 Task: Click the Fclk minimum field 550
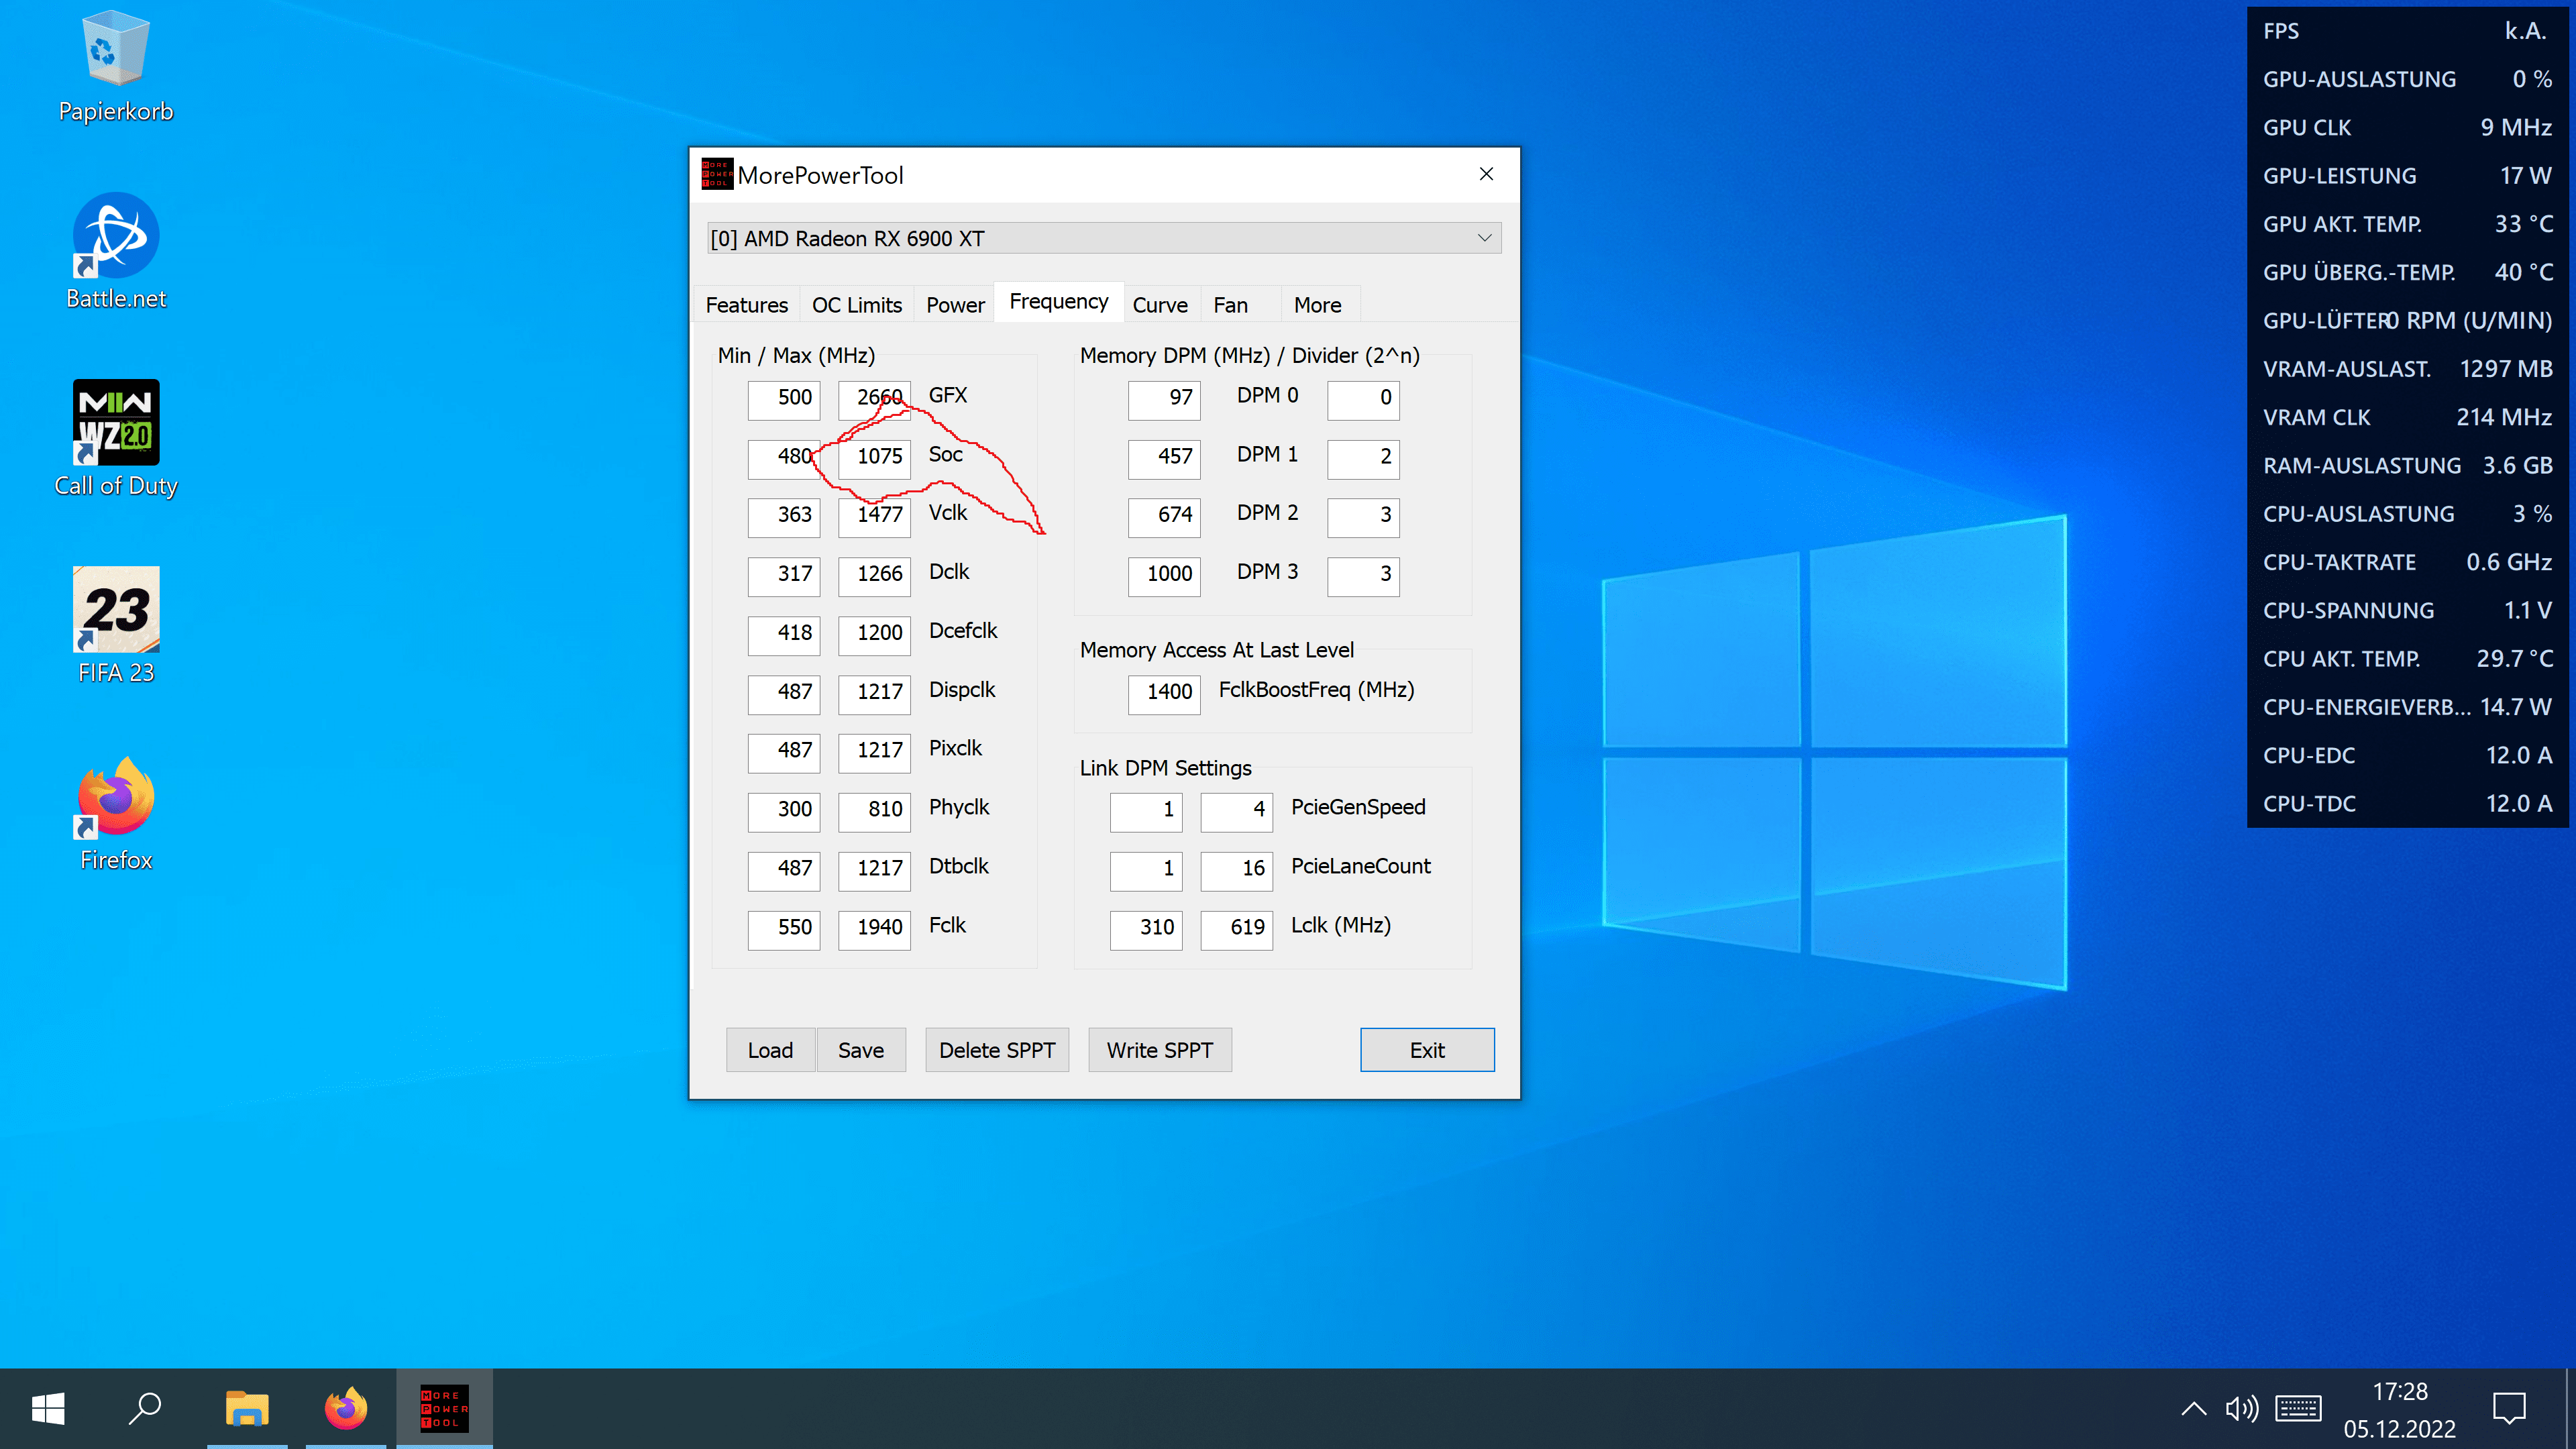[x=784, y=929]
